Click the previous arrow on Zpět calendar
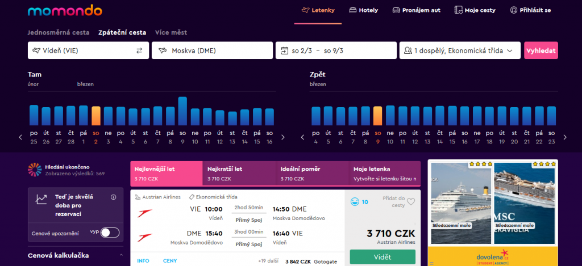The height and width of the screenshot is (266, 582). [x=302, y=137]
